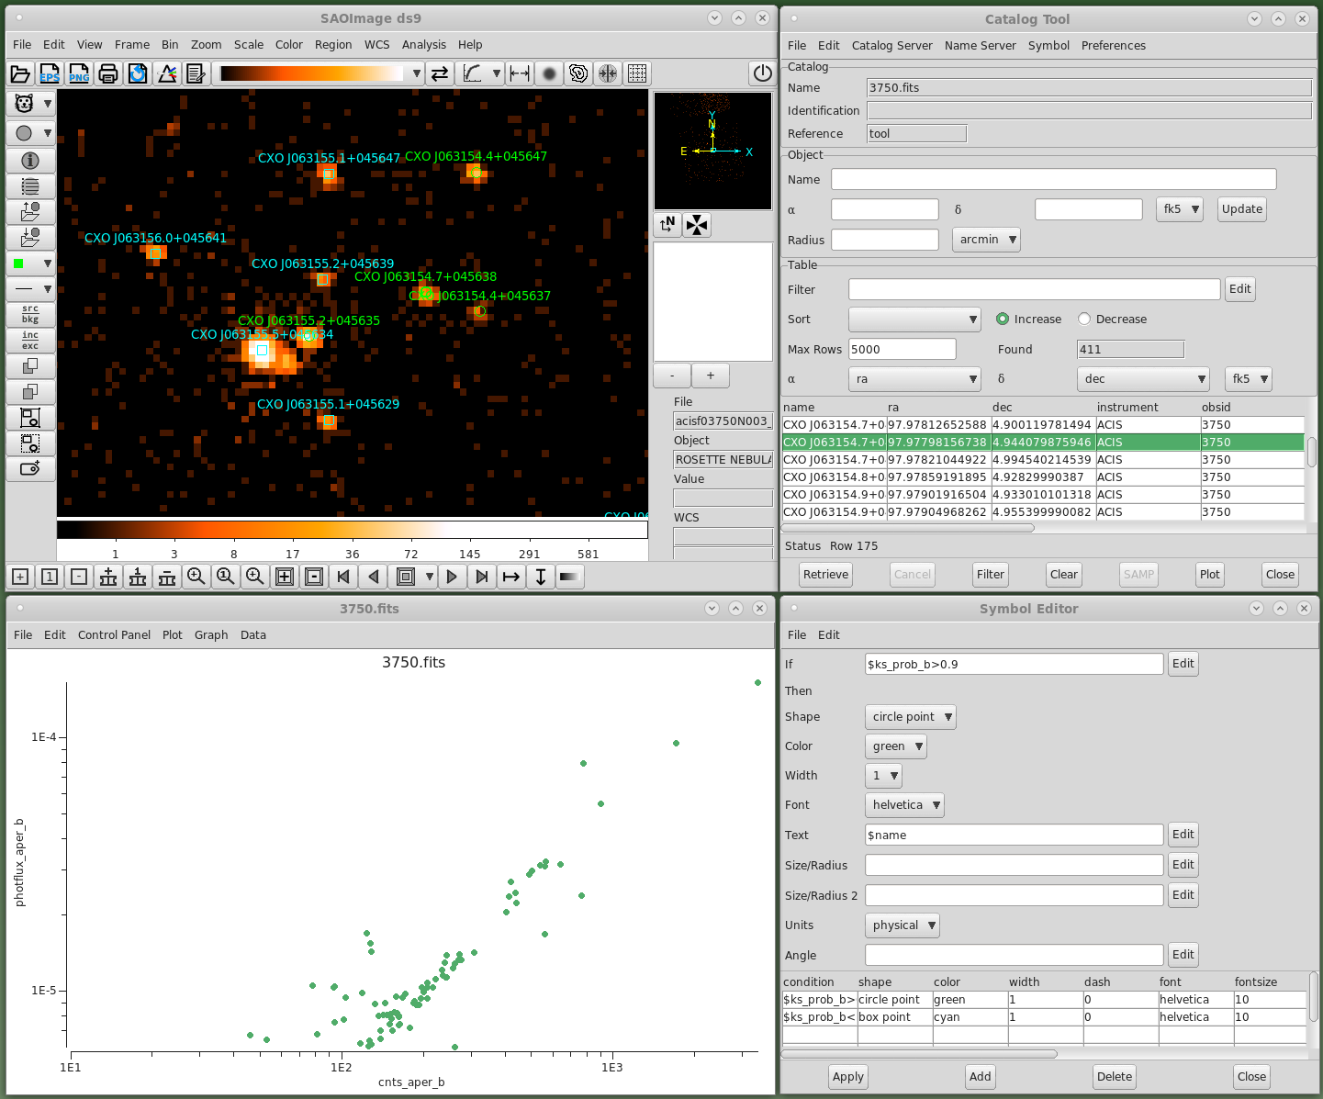This screenshot has width=1323, height=1099.
Task: Open the fk5 dropdown next to Update
Action: click(x=1180, y=209)
